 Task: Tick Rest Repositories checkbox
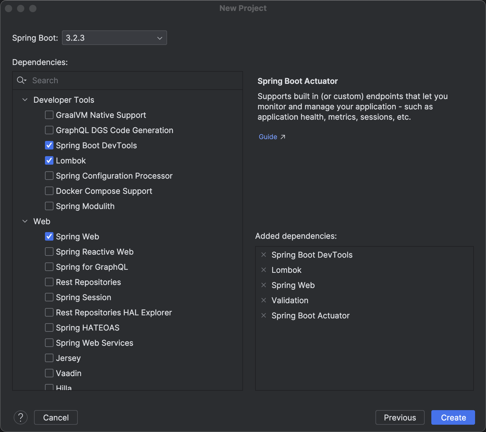tap(49, 282)
